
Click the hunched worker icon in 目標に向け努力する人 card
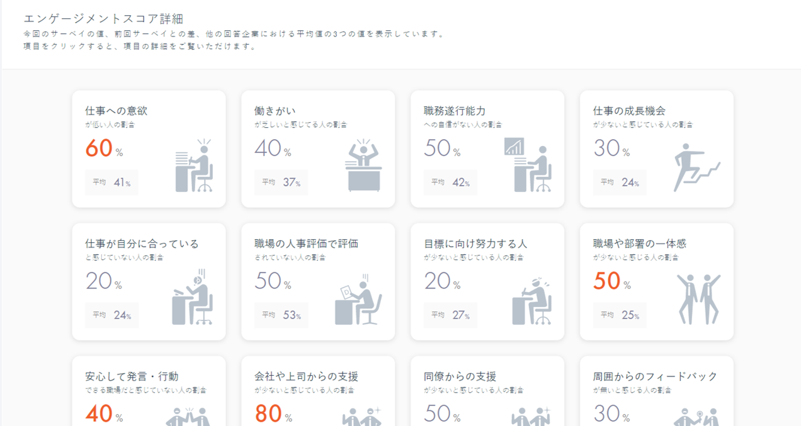pos(532,300)
